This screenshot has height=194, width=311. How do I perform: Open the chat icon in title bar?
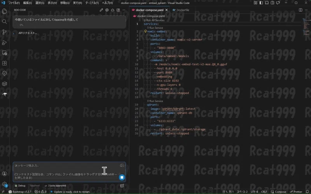[278, 3]
